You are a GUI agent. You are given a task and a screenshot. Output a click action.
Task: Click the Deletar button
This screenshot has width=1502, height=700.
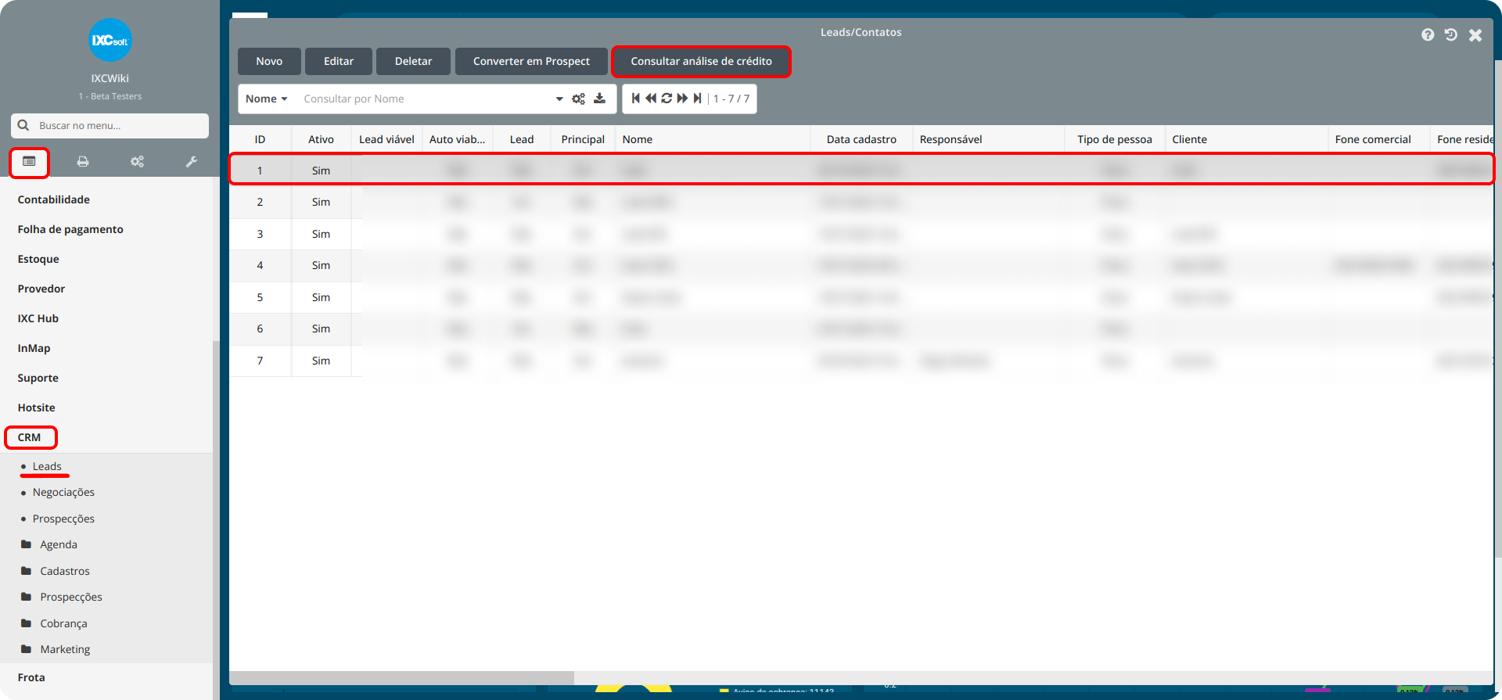coord(413,61)
